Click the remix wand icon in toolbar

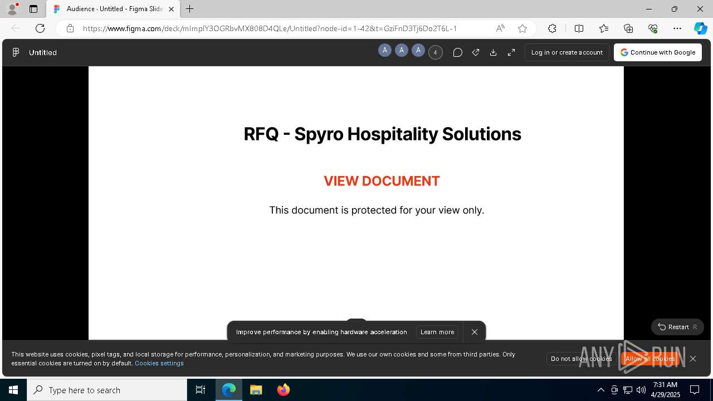tap(475, 52)
